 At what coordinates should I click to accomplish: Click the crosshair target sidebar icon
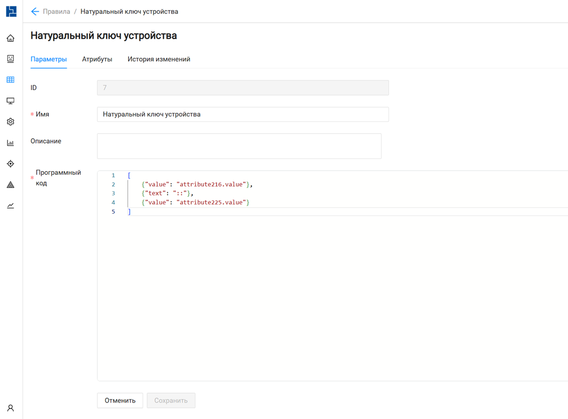(11, 164)
